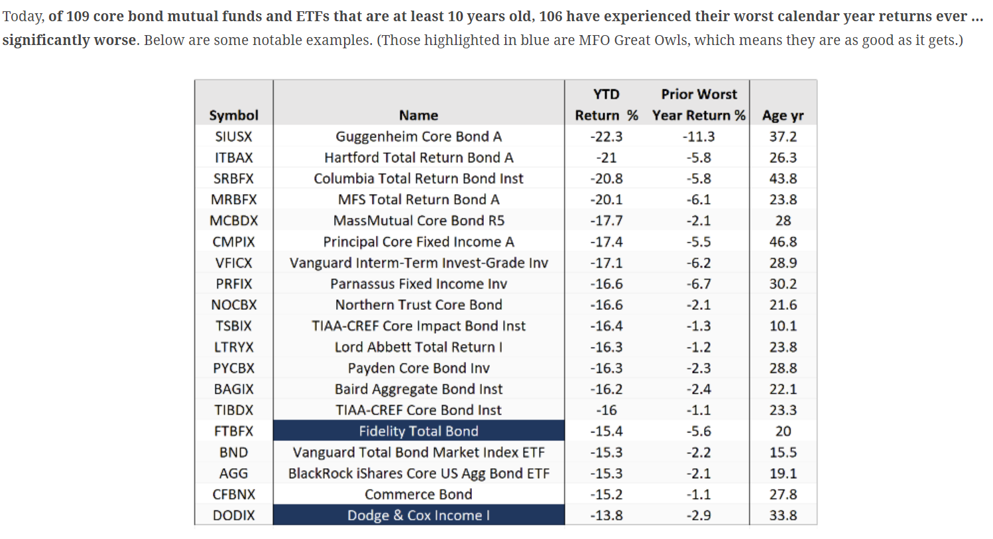Click the TIAA-CREF Core Impact Bond Inst name

pyautogui.click(x=418, y=326)
